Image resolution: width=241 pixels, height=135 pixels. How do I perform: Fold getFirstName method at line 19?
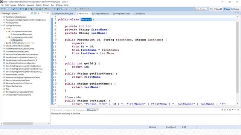click(57, 73)
